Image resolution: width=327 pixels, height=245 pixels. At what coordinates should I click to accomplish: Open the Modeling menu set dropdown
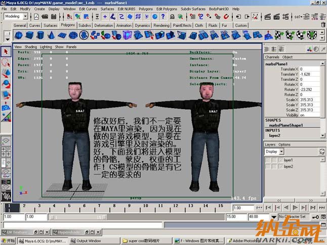tap(25, 16)
